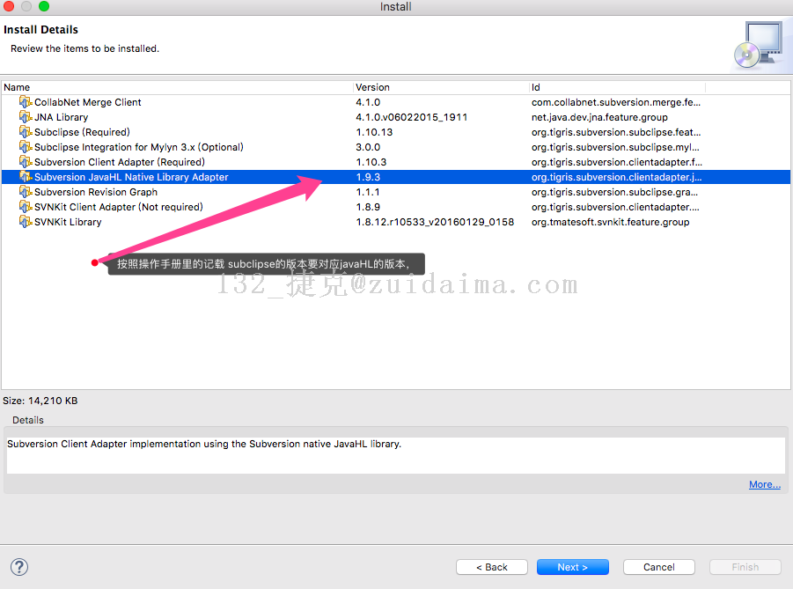Click the org.tmatesoft.svnkit.feature.group id
793x589 pixels.
tap(611, 222)
